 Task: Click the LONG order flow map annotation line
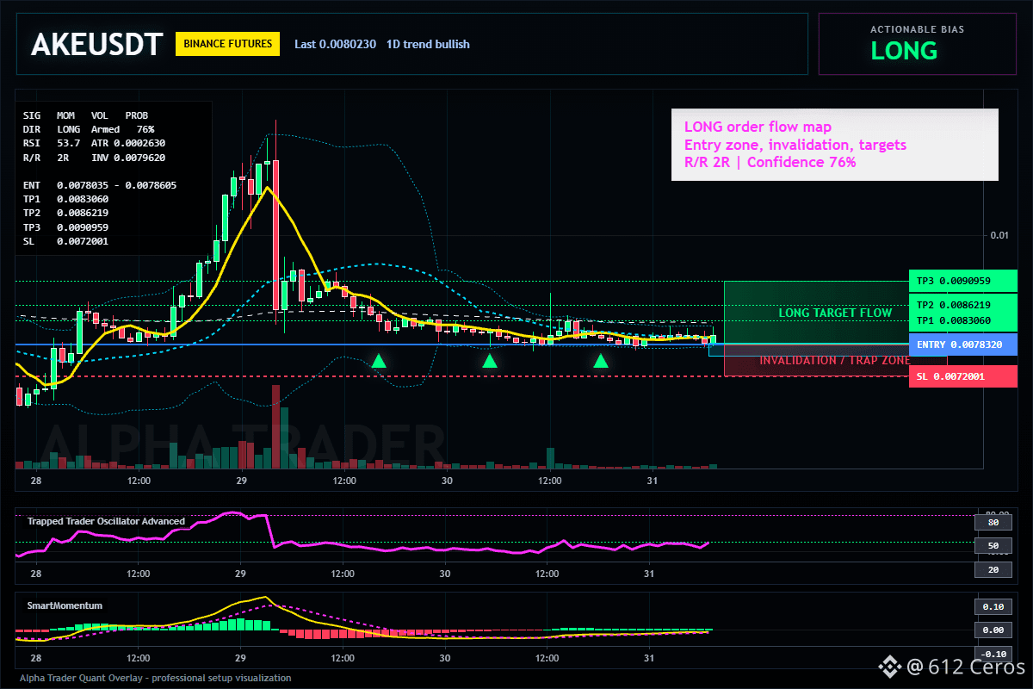pos(758,127)
